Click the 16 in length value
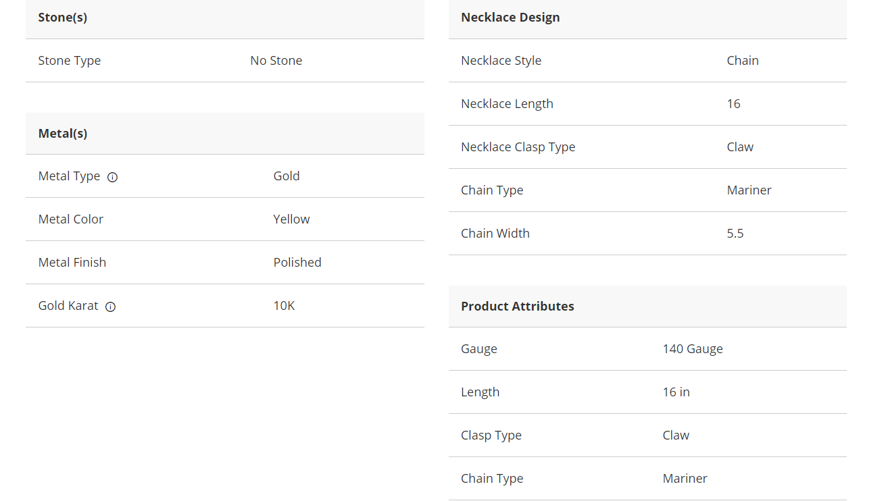Image resolution: width=884 pixels, height=501 pixels. [x=677, y=392]
